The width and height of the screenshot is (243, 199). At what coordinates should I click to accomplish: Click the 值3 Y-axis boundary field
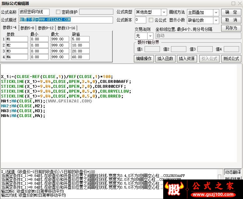[x=205, y=49]
